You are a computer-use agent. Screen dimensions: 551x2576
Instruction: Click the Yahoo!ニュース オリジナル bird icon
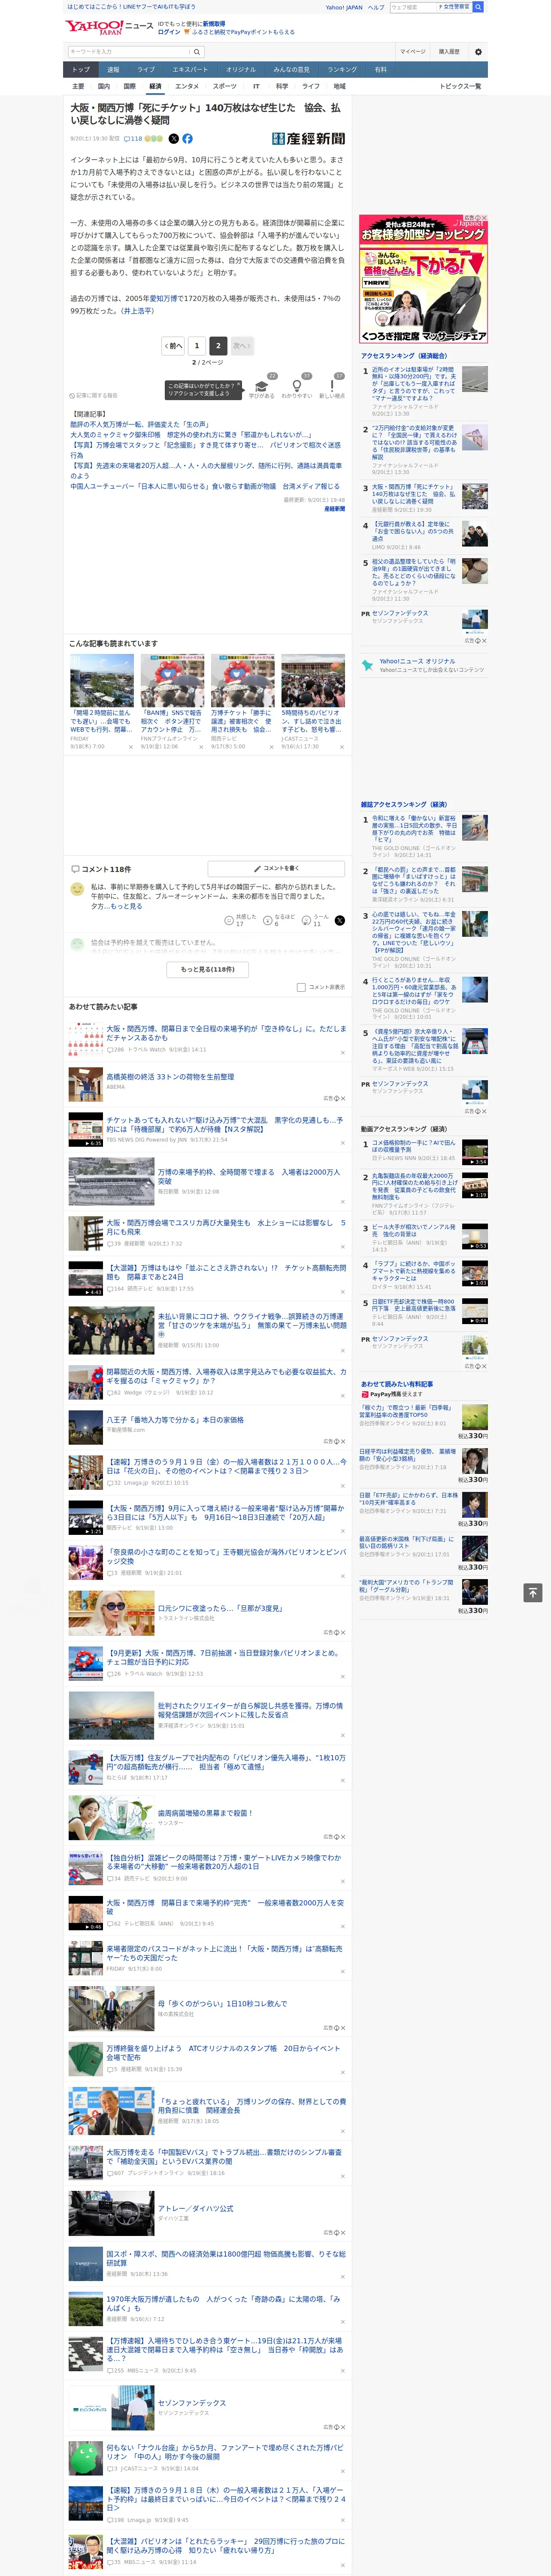369,665
